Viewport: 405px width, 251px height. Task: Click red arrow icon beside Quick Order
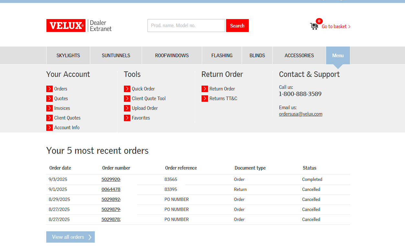(x=127, y=89)
